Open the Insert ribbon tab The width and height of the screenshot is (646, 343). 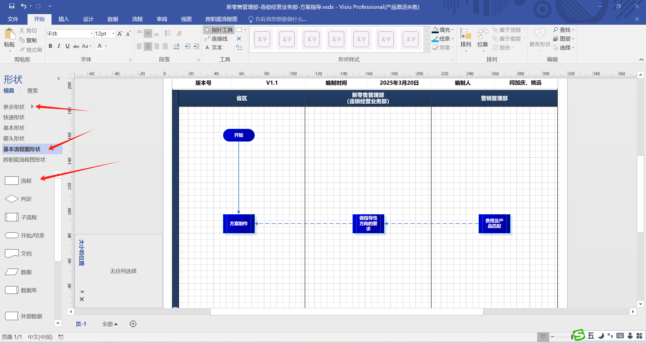click(64, 19)
